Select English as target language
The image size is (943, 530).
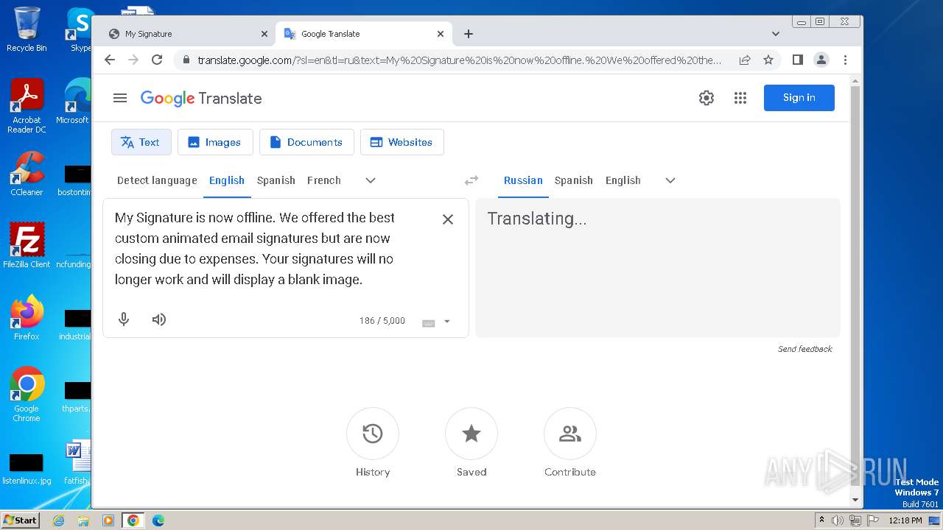(623, 180)
